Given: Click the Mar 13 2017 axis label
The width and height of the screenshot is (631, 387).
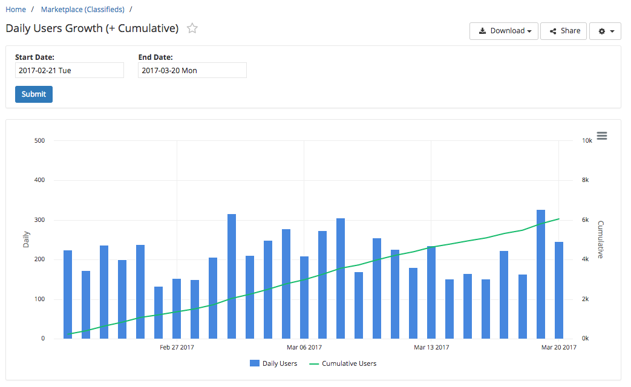Looking at the screenshot, I should pos(431,348).
